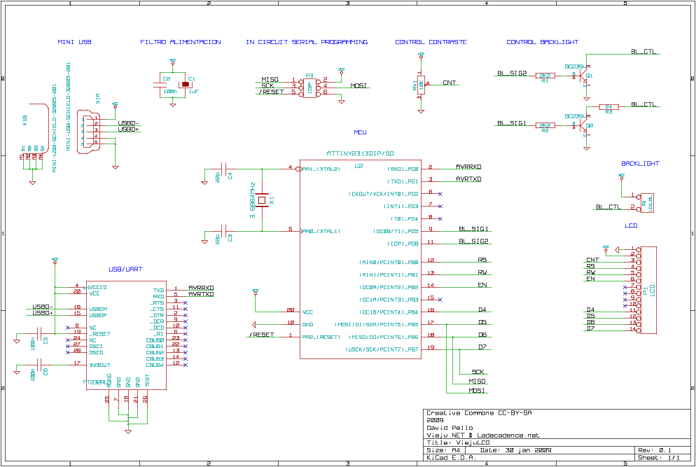Click the "CONTROL CONTRASTE" heading
Screen dimensions: 696x467
[x=431, y=42]
